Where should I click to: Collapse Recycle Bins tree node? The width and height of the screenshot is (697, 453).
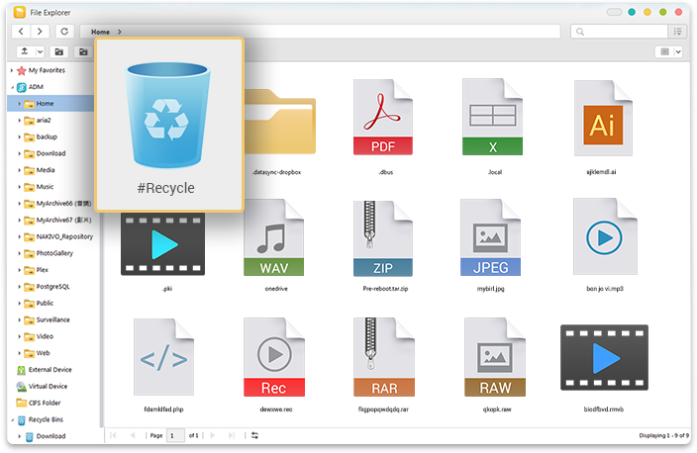pos(12,419)
